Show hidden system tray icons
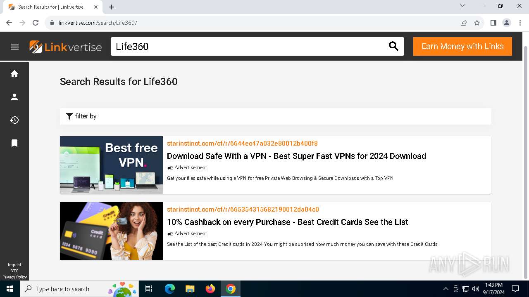The image size is (529, 297). (446, 289)
